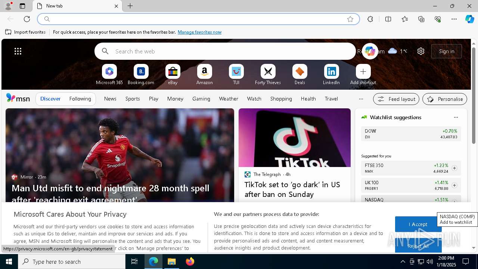Open the browser profile icon

8,6
